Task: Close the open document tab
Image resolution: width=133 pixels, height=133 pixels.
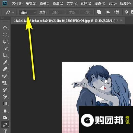Action: (x=121, y=21)
